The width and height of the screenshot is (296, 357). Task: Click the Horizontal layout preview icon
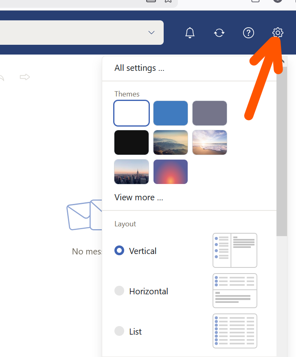point(235,291)
